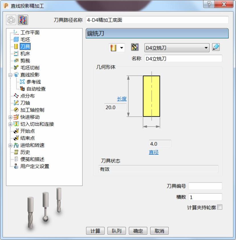Click the 计算 button

[x=95, y=231]
